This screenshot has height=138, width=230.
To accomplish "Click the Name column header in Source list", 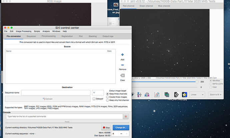I will click(56, 51).
